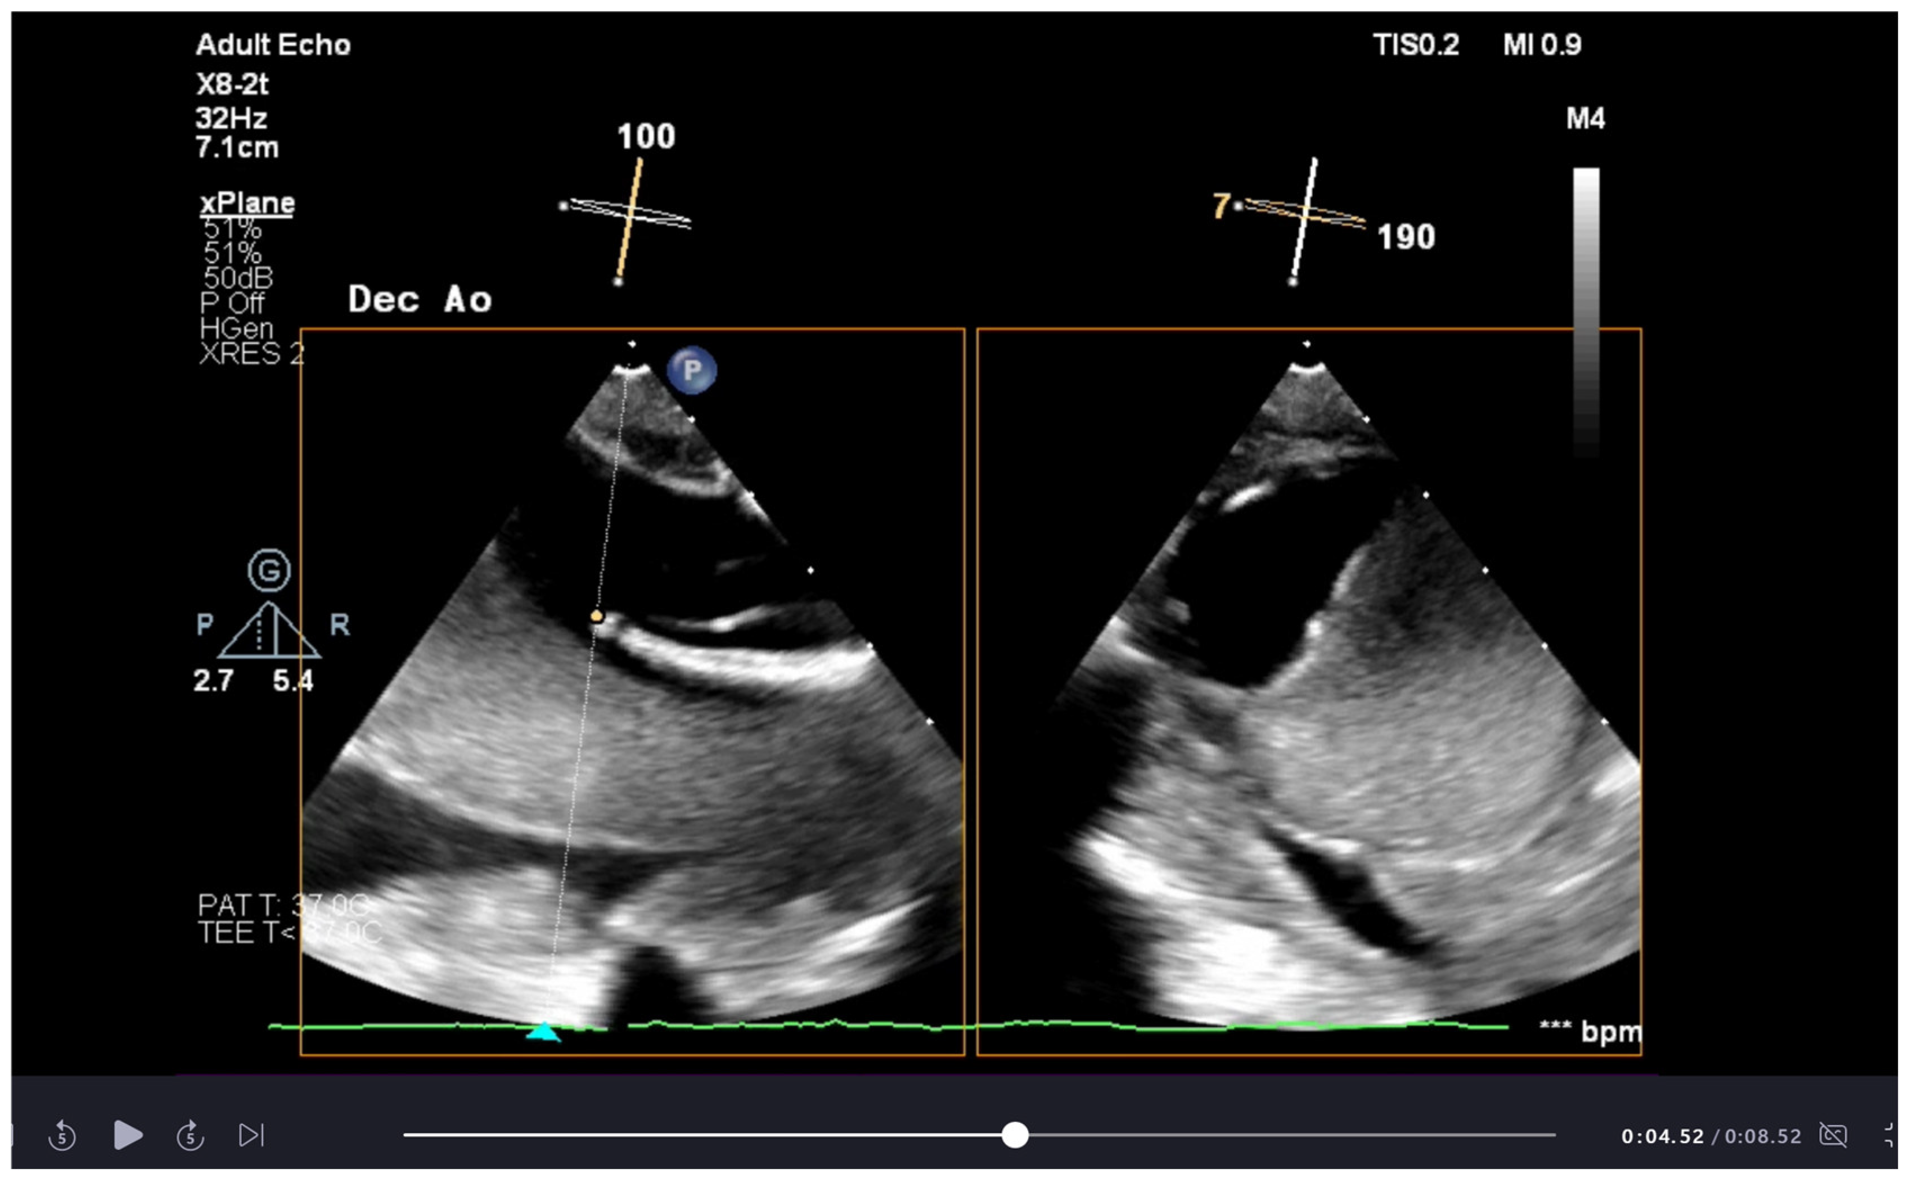Toggle the captions-off icon
The image size is (1908, 1183).
coord(1833,1135)
